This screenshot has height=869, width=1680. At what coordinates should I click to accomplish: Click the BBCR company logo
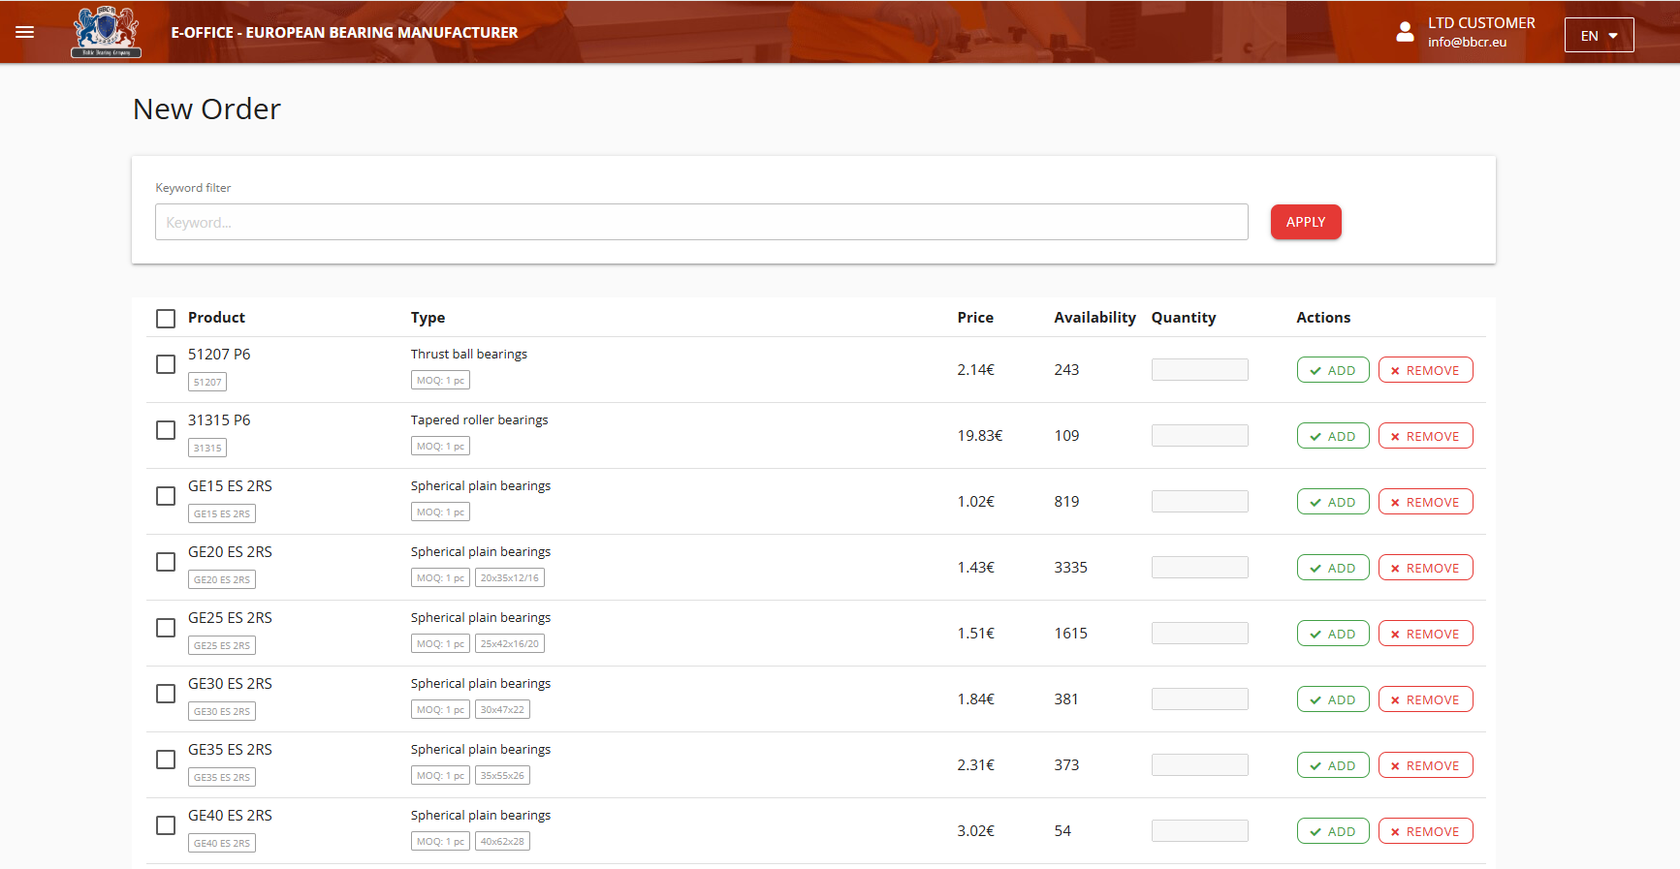(106, 32)
